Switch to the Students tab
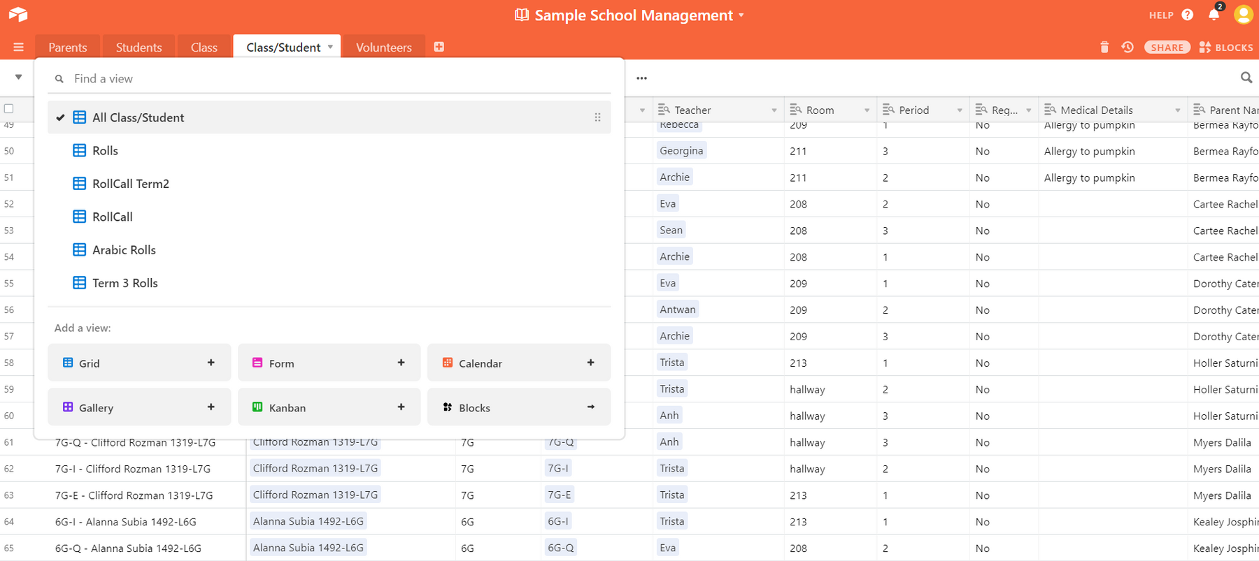Viewport: 1259px width, 561px height. [x=138, y=48]
